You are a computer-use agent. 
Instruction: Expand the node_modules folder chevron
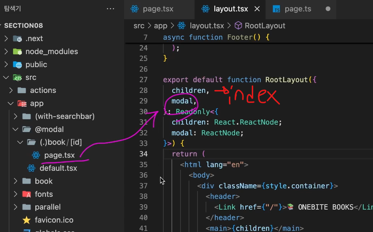(x=6, y=52)
